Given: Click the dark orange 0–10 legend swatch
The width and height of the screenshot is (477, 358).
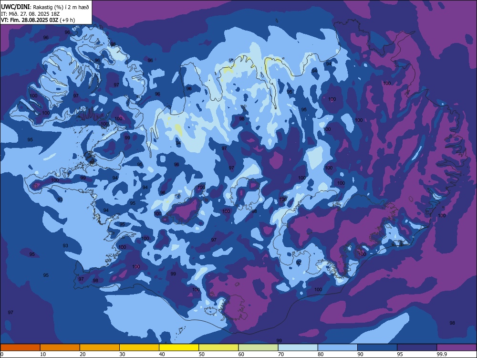Looking at the screenshot, I should coord(20,347).
